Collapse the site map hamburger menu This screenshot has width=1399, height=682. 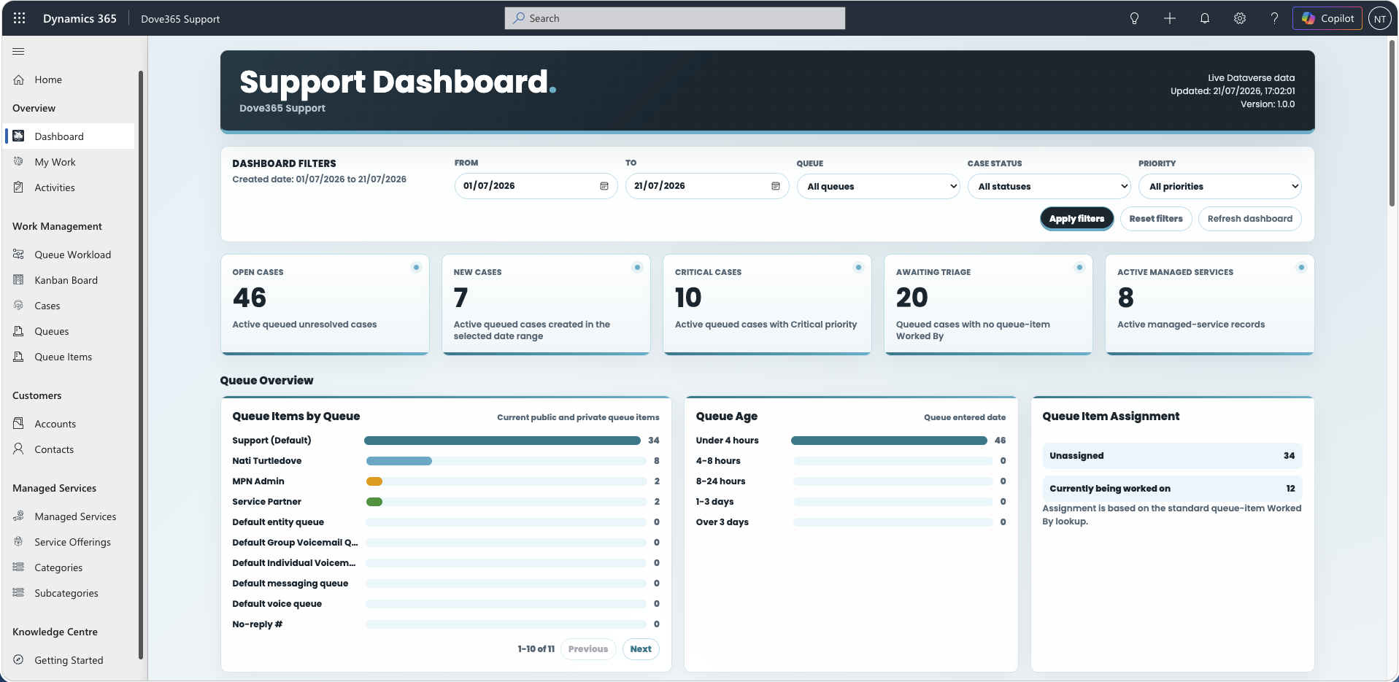[x=18, y=51]
